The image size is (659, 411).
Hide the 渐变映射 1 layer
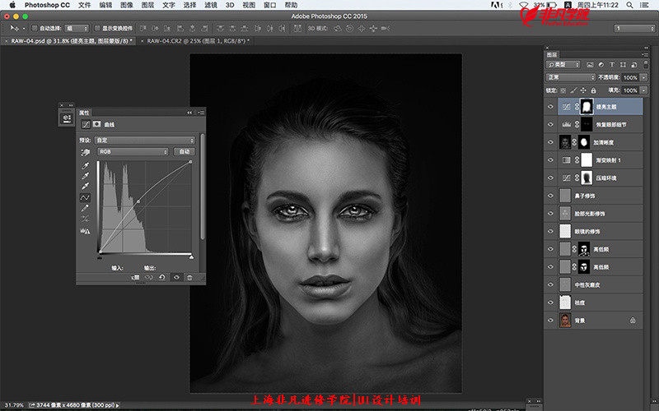pos(550,159)
